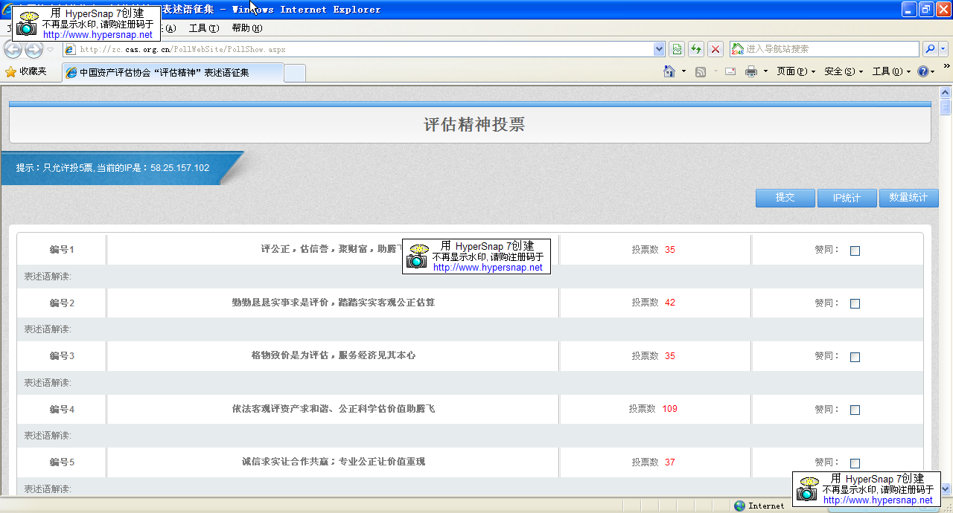Click statement 诚信求实让合作共赢

(333, 462)
